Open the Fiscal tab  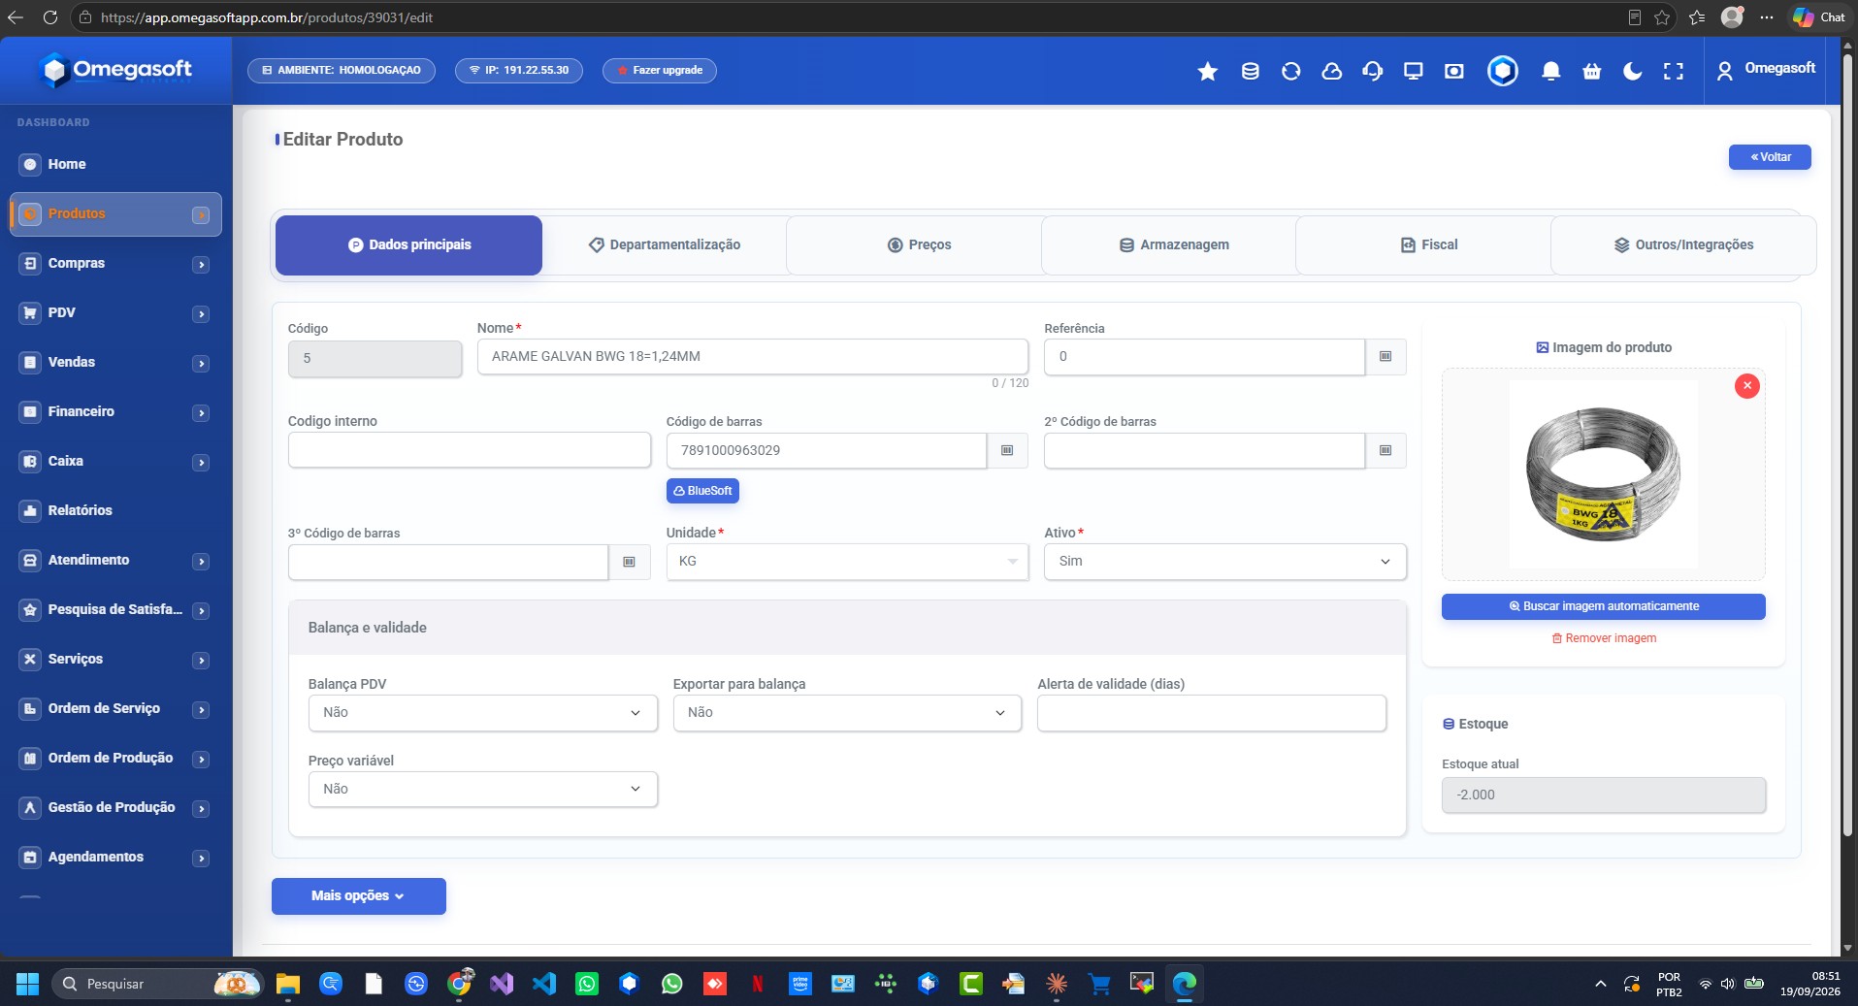click(1429, 245)
